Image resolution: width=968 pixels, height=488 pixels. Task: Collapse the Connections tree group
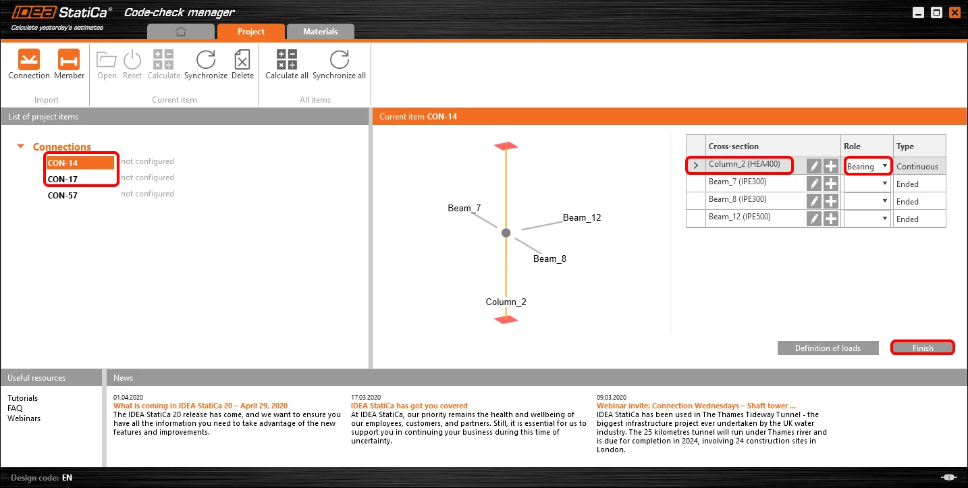(21, 146)
